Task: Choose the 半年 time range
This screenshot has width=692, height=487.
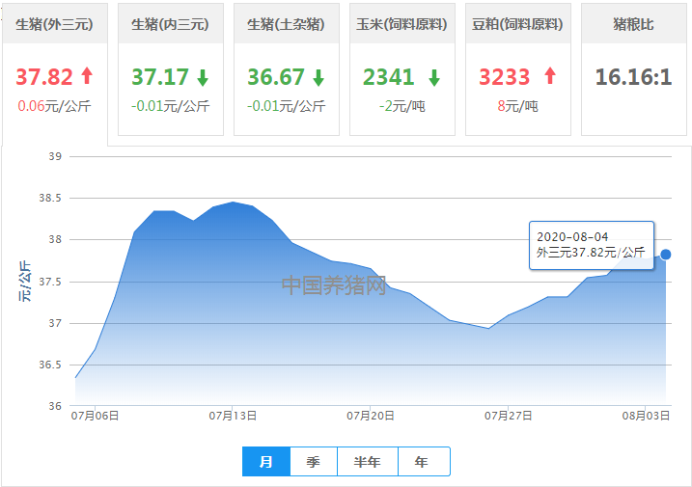Action: pyautogui.click(x=368, y=462)
